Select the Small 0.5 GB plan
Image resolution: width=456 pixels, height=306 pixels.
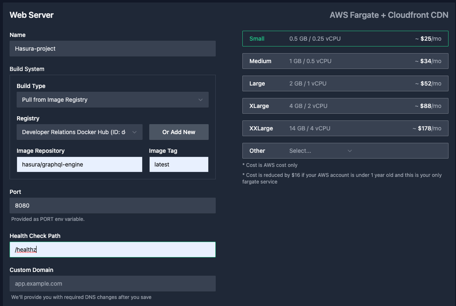(345, 38)
